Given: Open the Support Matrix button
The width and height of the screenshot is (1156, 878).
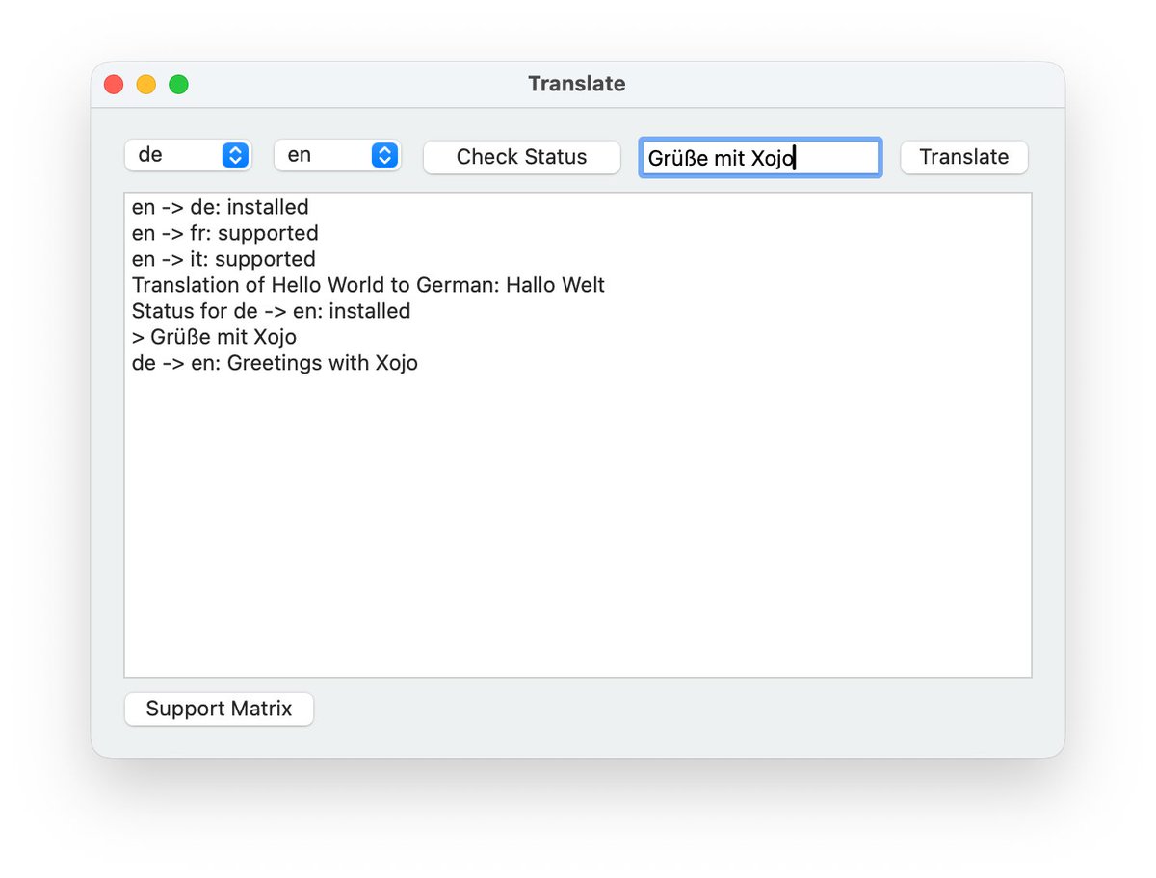Looking at the screenshot, I should coord(219,710).
